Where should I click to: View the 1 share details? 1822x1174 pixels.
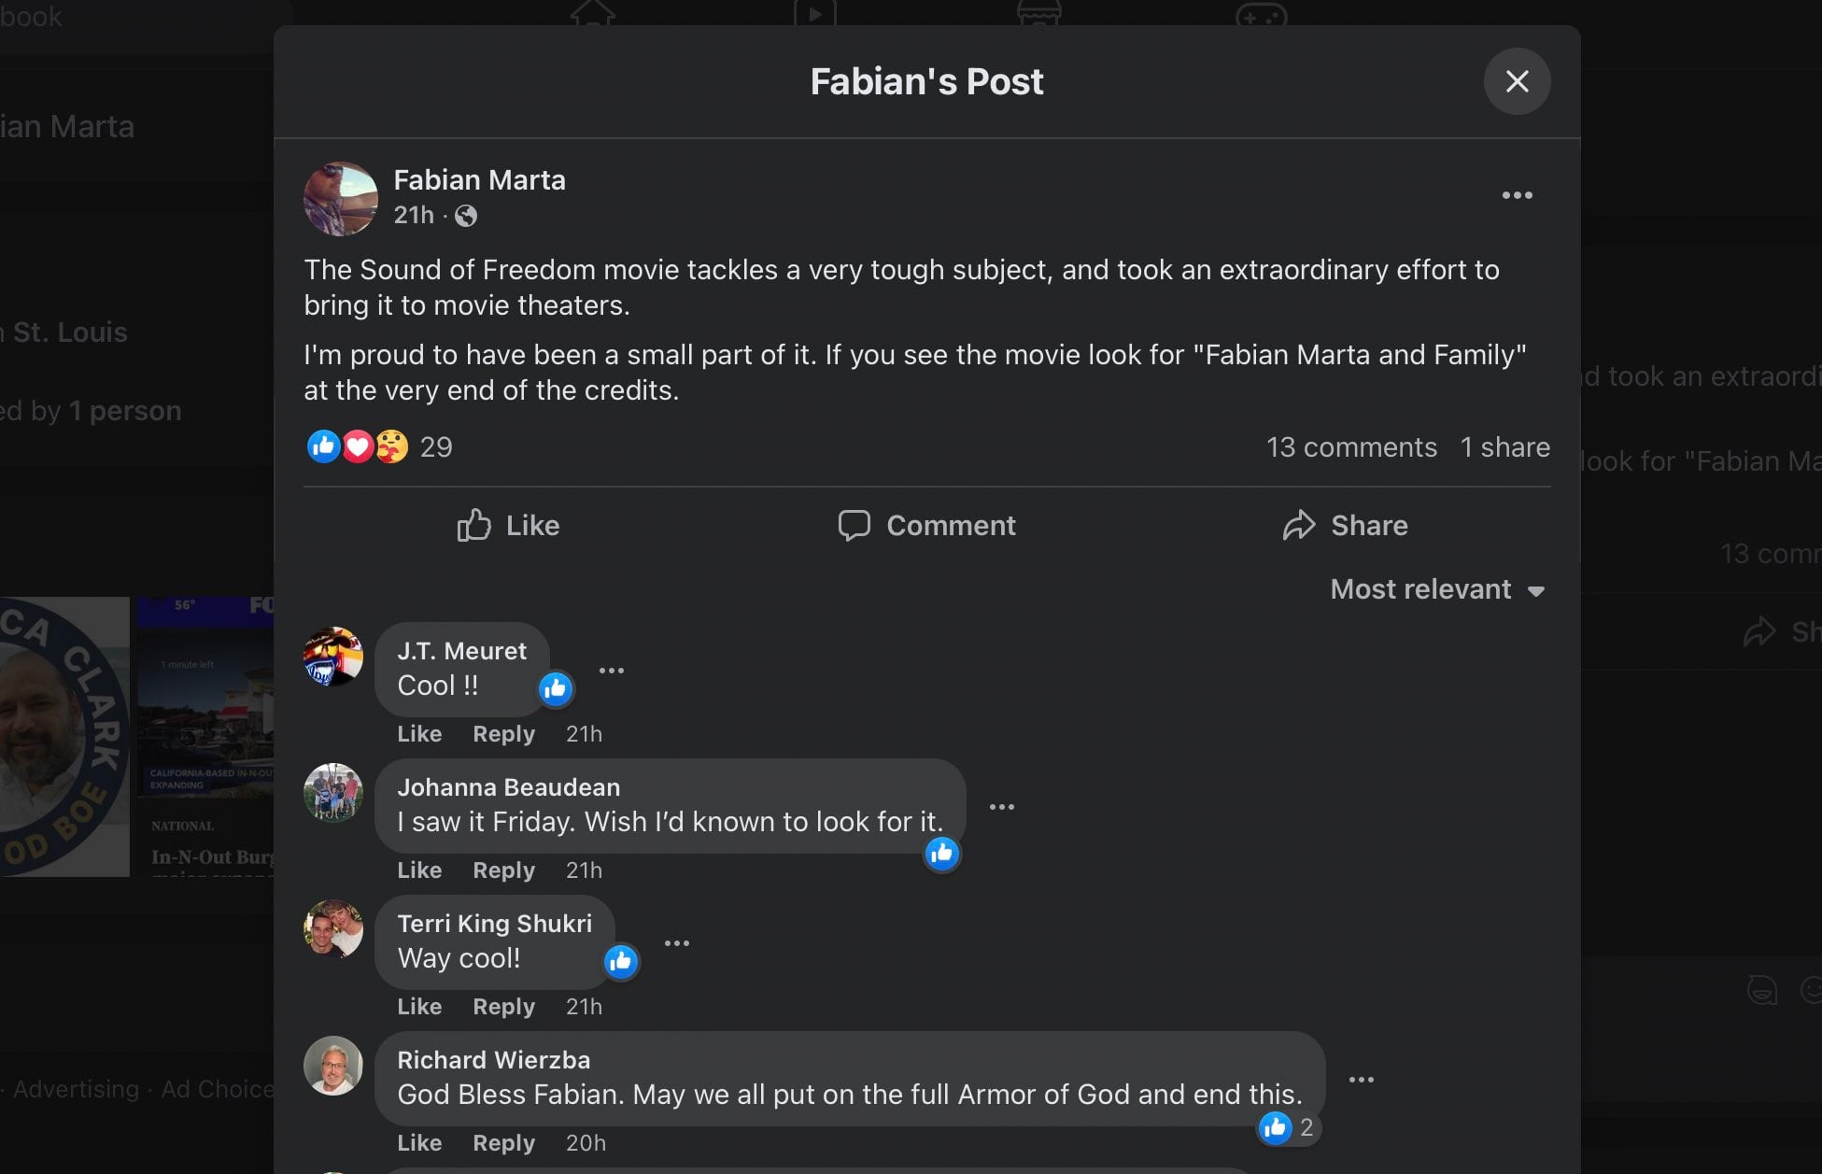1504,447
